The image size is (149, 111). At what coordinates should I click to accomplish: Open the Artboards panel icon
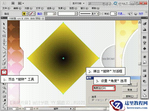tap(144, 95)
